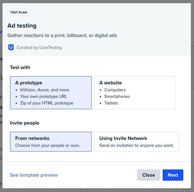This screenshot has height=192, width=194.
Task: Click the Computers bullet in website card
Action: [x=115, y=90]
